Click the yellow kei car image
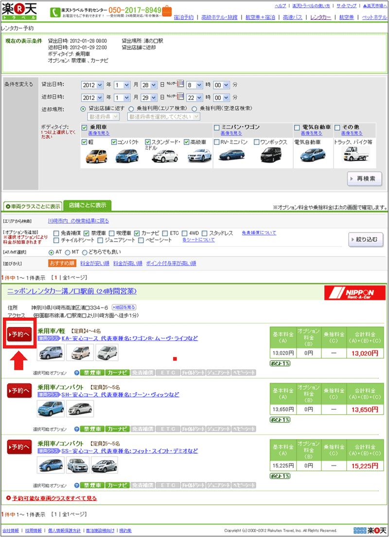389x537 pixels. pyautogui.click(x=96, y=156)
